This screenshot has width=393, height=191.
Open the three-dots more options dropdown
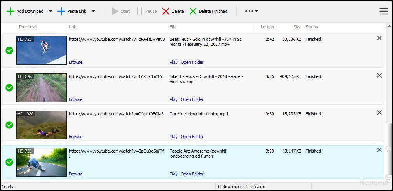[251, 11]
